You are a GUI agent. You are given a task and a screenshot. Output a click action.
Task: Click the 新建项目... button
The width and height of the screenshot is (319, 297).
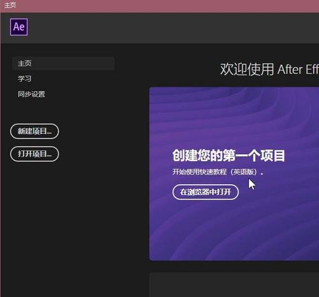(34, 131)
